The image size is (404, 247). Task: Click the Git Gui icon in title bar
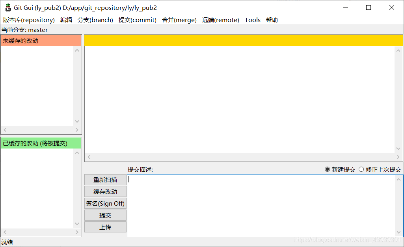click(7, 7)
